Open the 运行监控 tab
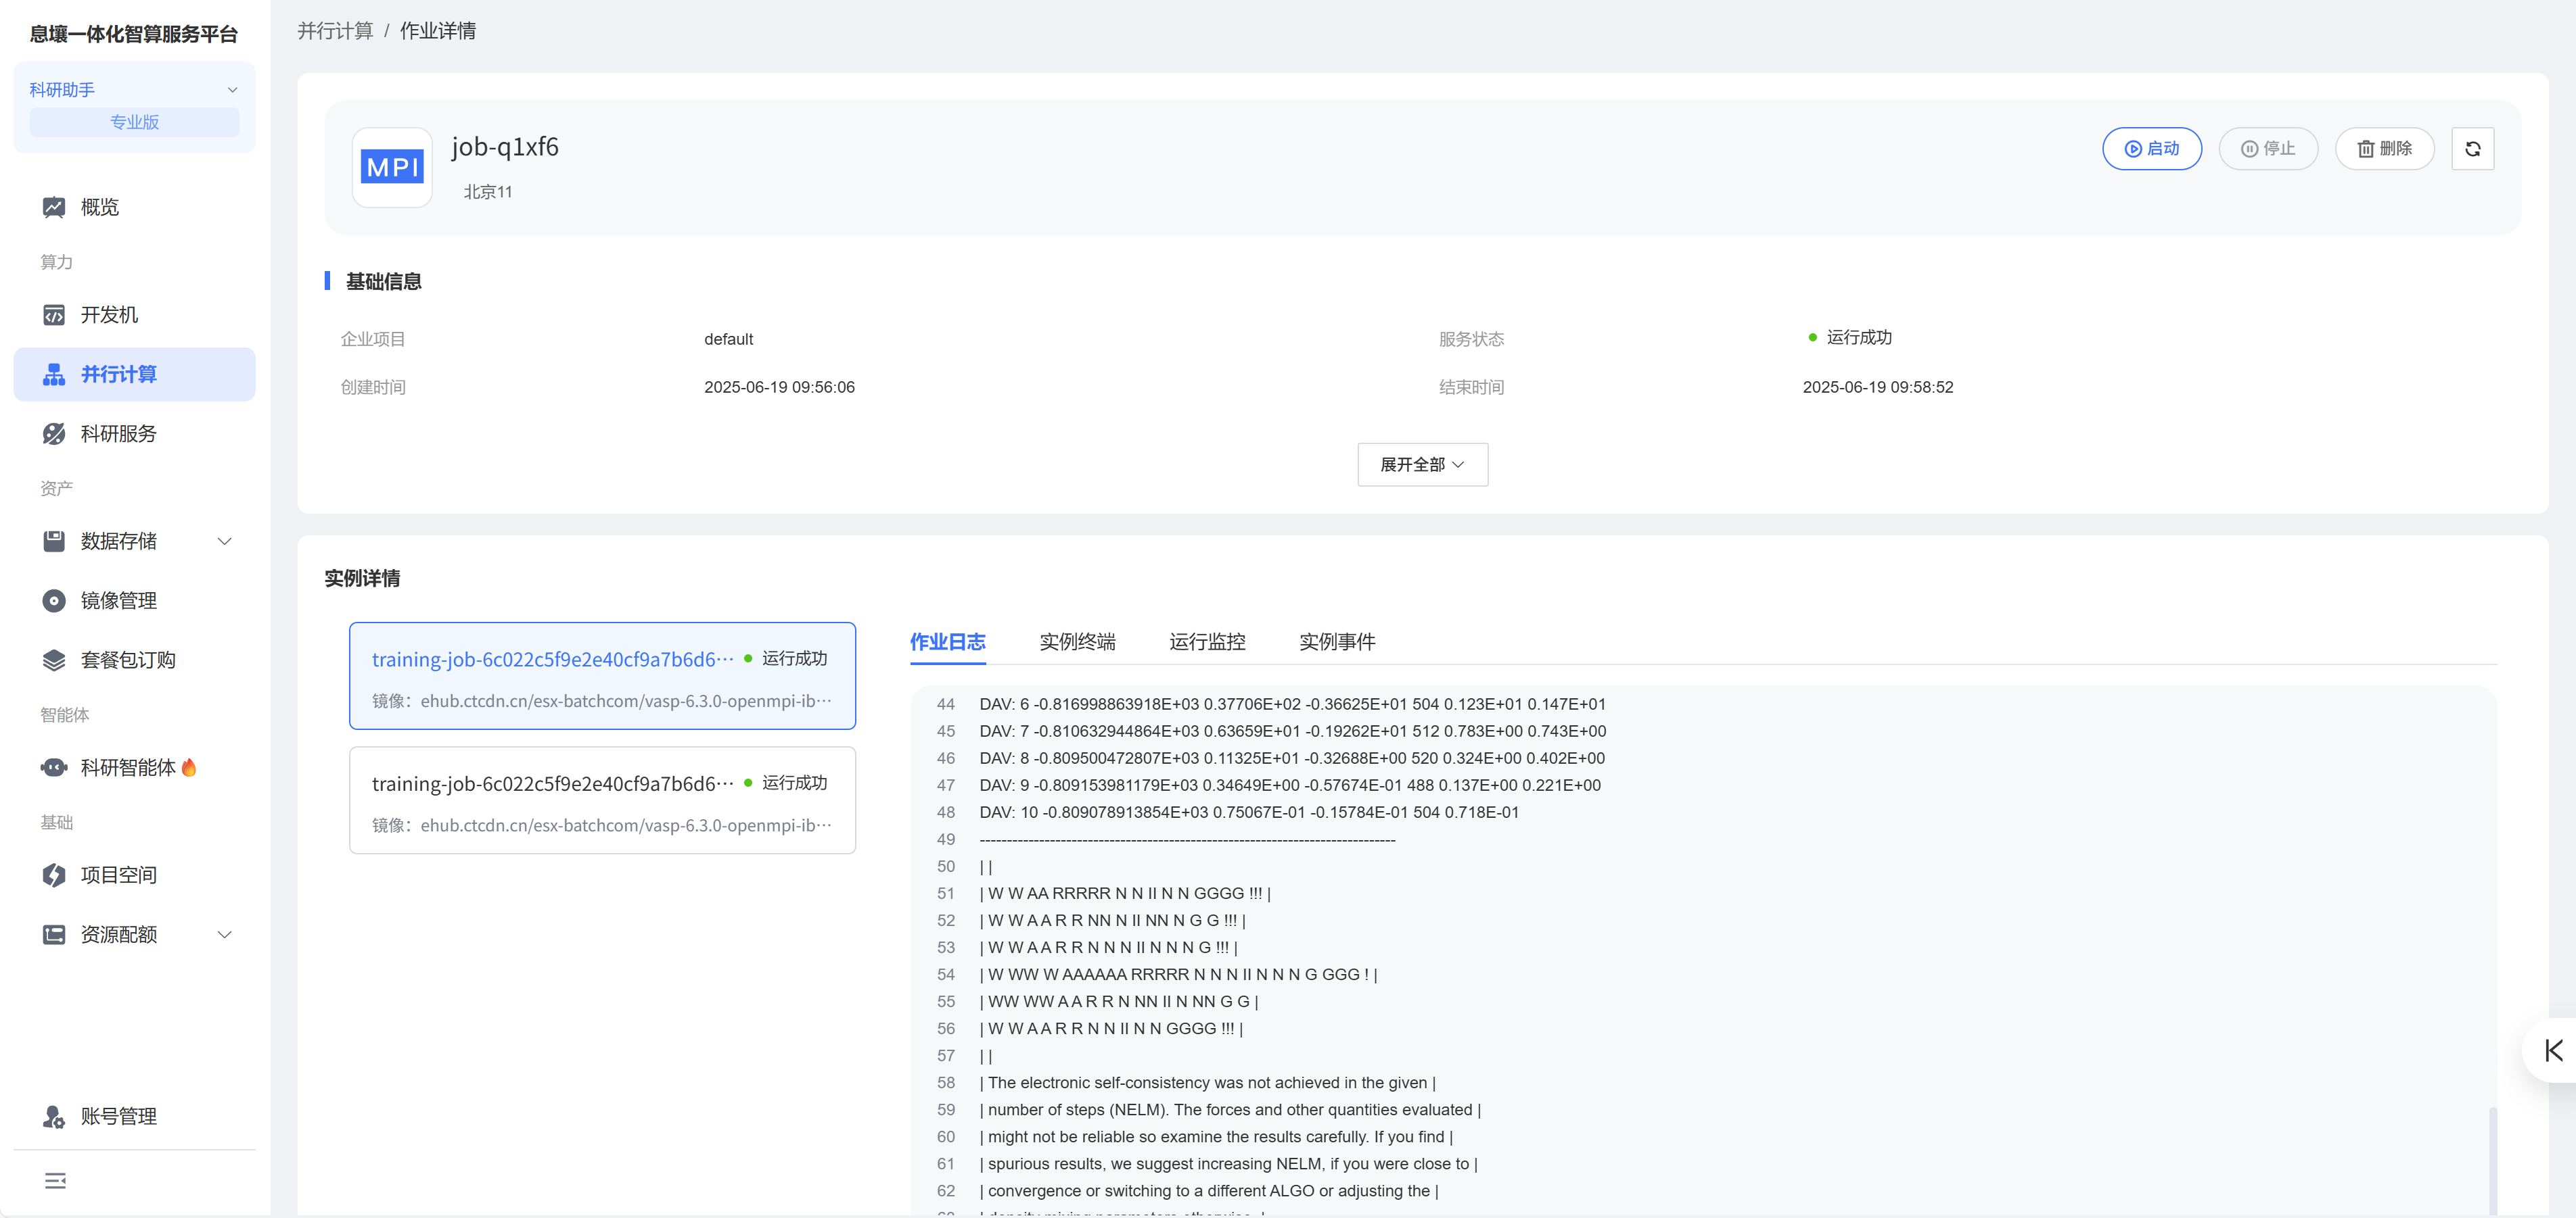The width and height of the screenshot is (2576, 1218). coord(1207,641)
